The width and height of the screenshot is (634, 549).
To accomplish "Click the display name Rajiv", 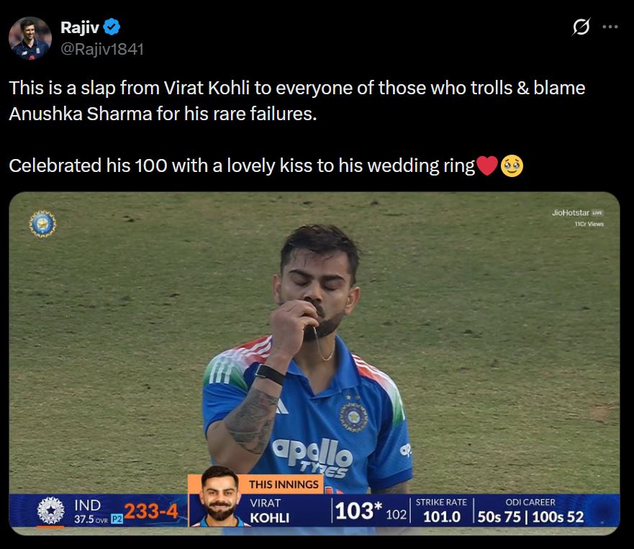I will coord(80,27).
